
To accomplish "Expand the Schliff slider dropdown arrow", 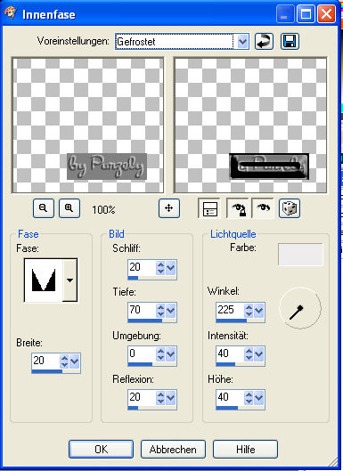I will point(170,268).
